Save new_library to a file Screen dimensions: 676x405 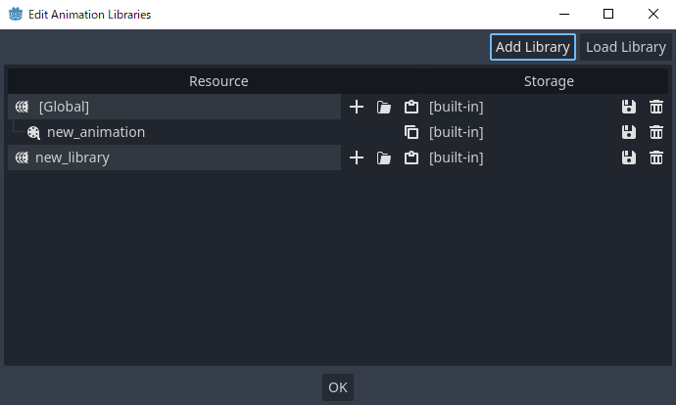pyautogui.click(x=629, y=157)
